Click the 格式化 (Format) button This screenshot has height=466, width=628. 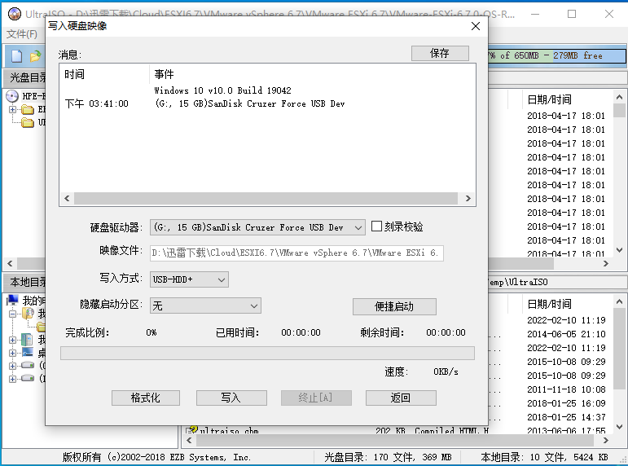pos(145,398)
